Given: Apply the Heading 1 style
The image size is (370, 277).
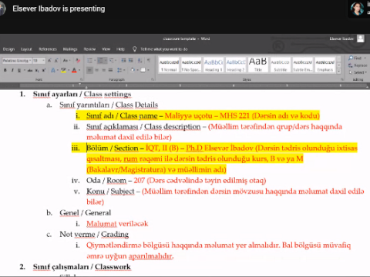Looking at the screenshot, I should 214,65.
